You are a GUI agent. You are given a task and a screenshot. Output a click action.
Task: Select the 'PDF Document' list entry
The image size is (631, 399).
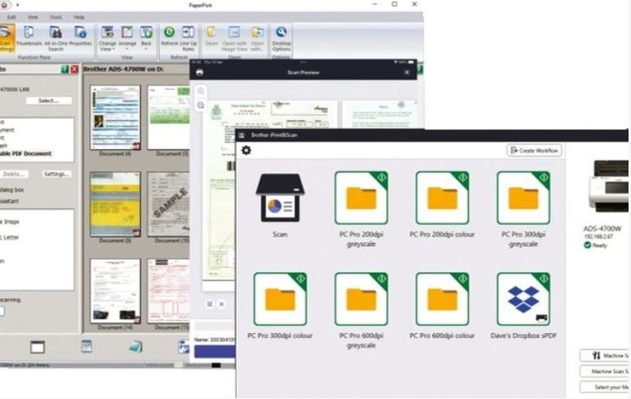[x=26, y=153]
